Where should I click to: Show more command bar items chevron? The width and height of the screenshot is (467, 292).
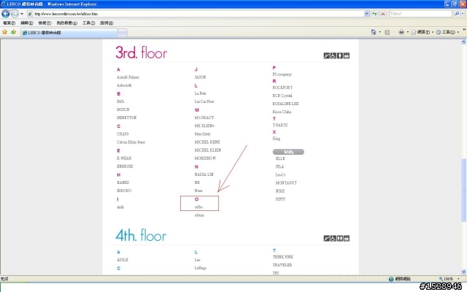click(464, 30)
